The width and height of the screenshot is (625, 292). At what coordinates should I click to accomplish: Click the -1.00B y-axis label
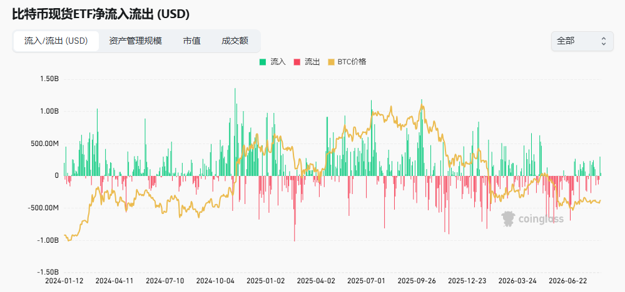(x=48, y=240)
